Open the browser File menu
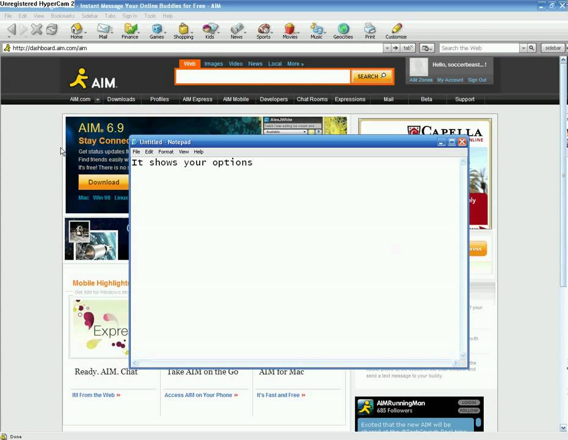Viewport: 568px width, 440px height. click(8, 16)
